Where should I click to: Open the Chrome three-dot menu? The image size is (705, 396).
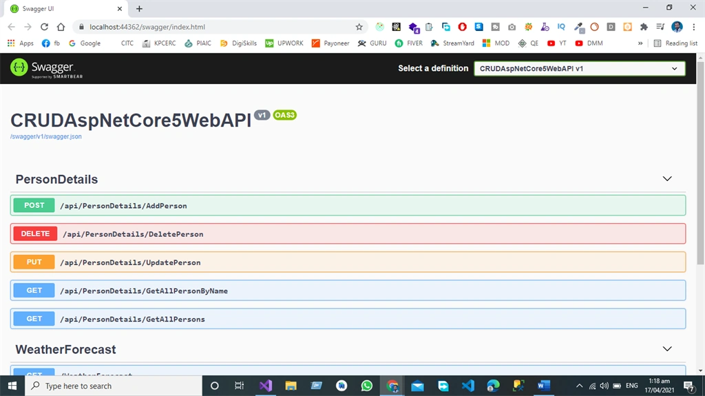point(694,27)
